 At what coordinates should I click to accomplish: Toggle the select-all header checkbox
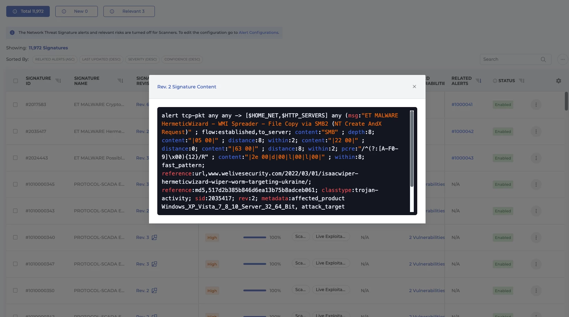tap(16, 81)
